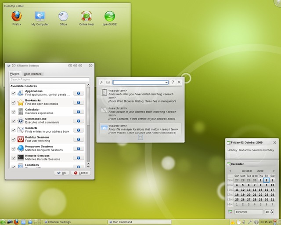This screenshot has height=225, width=281.
Task: Launch Firefox from the taskbar panel
Action: pos(17,222)
